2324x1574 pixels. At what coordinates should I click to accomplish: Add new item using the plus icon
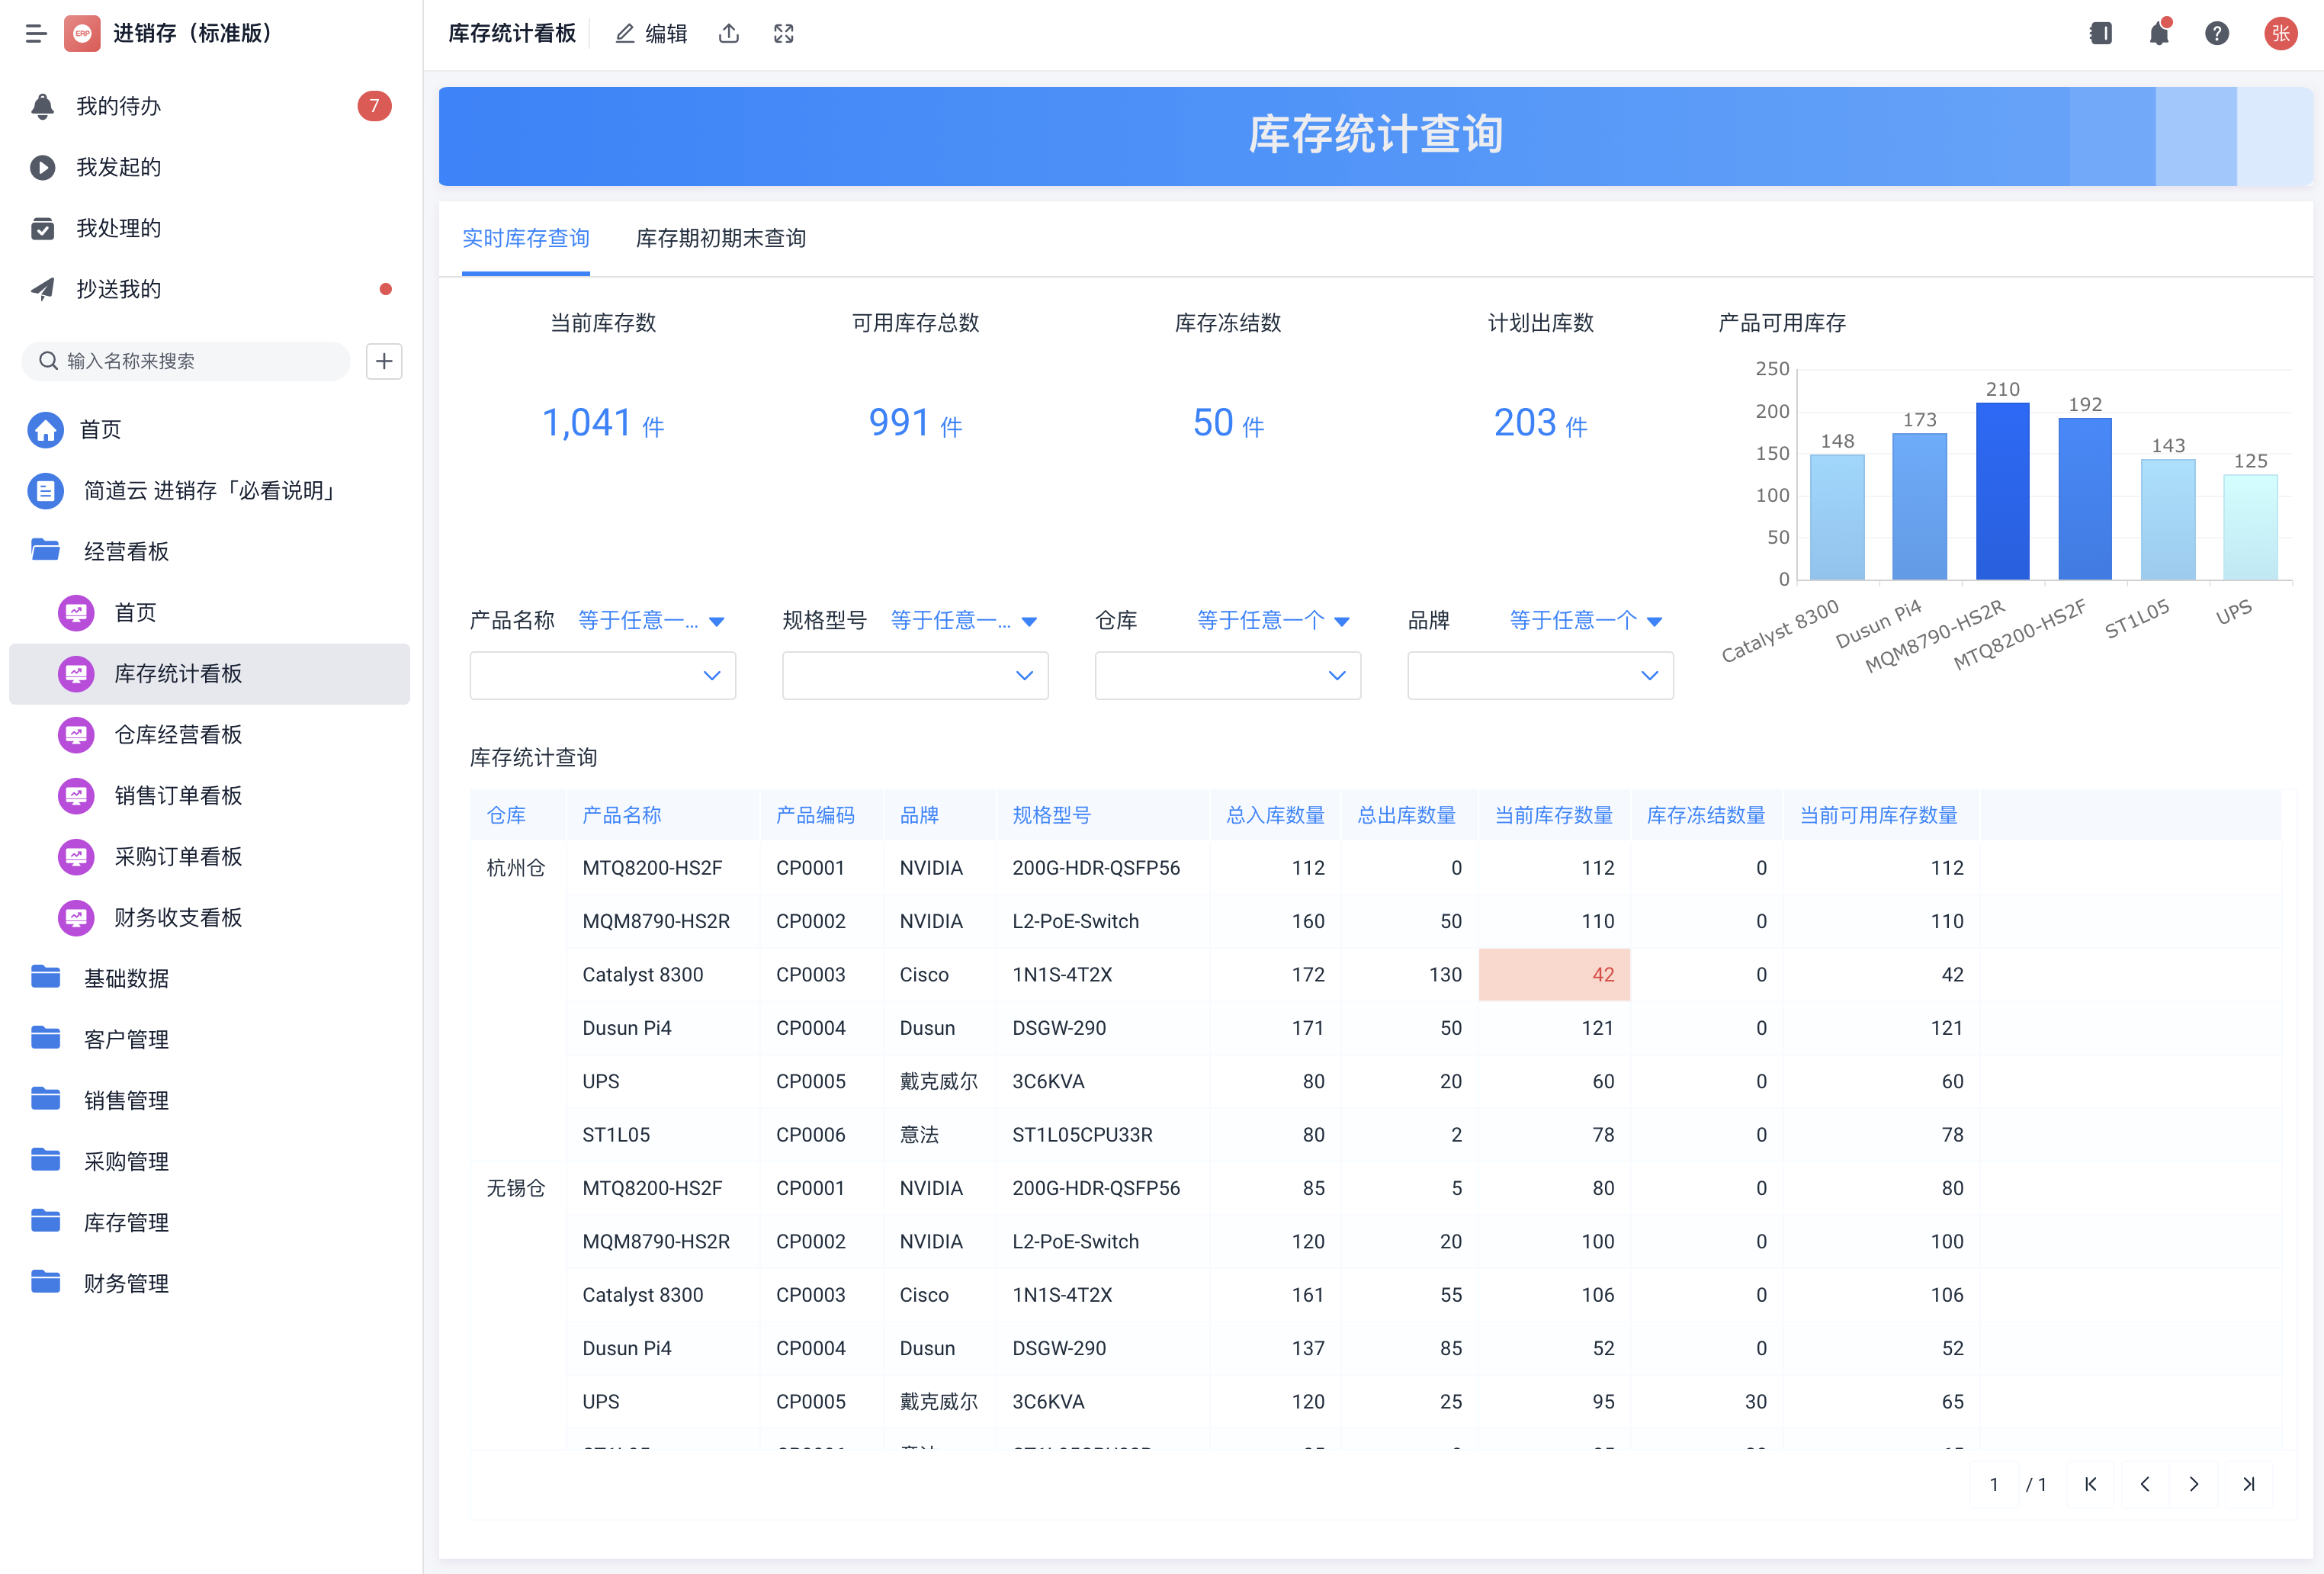coord(384,361)
